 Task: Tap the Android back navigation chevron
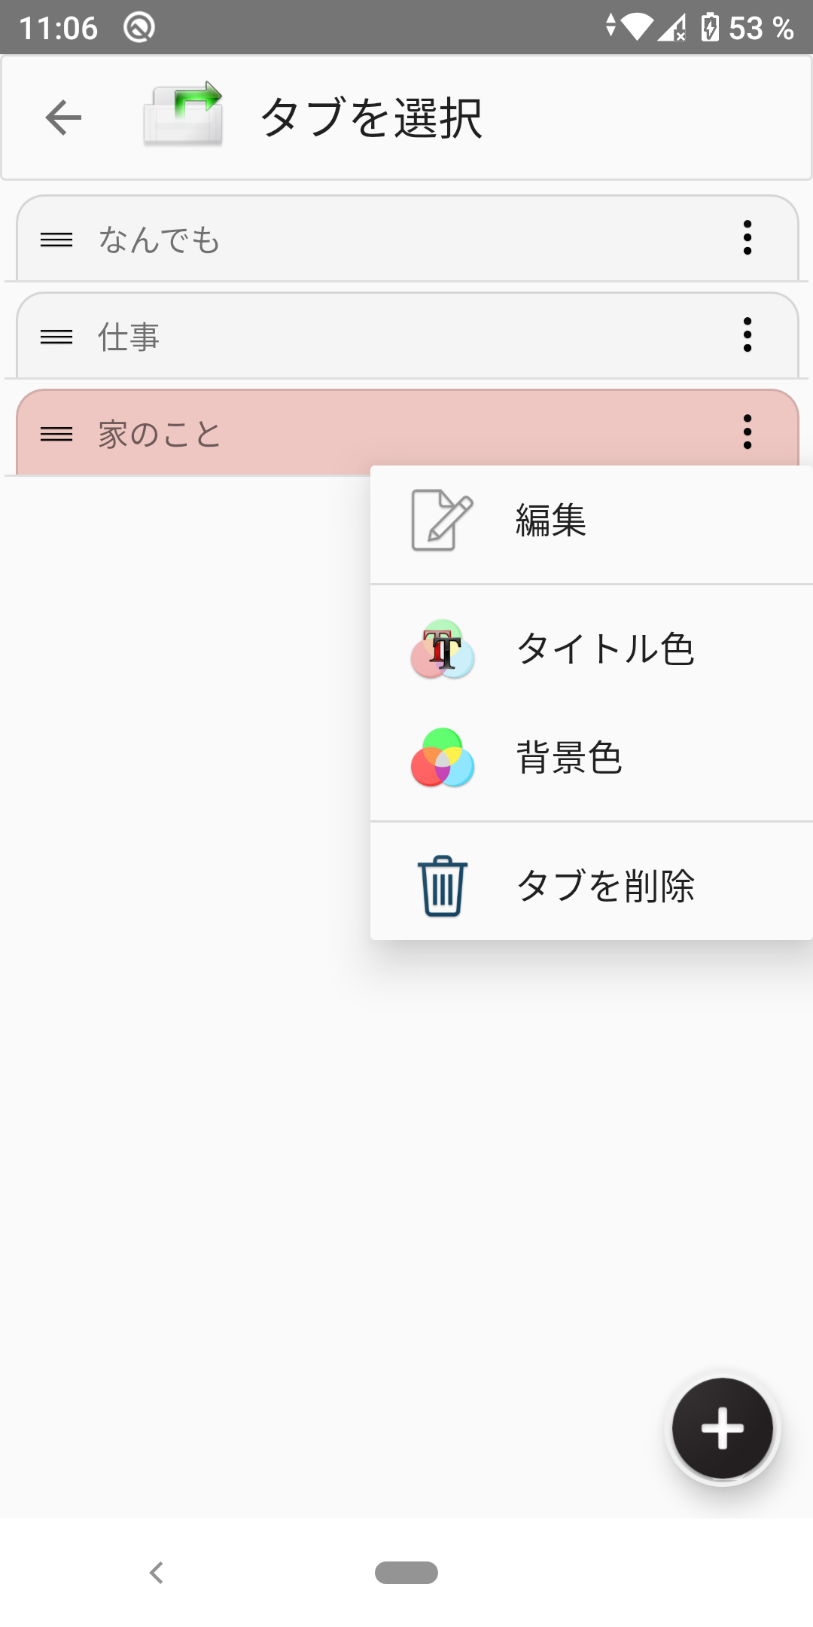tap(157, 1573)
